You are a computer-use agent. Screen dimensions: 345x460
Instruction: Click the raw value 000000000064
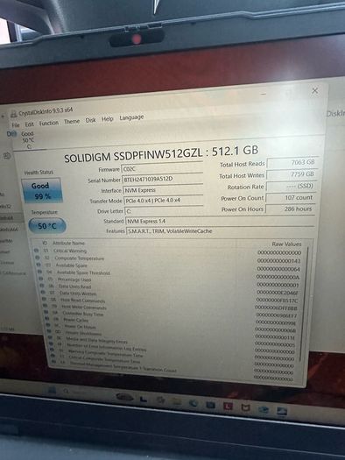[x=278, y=269]
